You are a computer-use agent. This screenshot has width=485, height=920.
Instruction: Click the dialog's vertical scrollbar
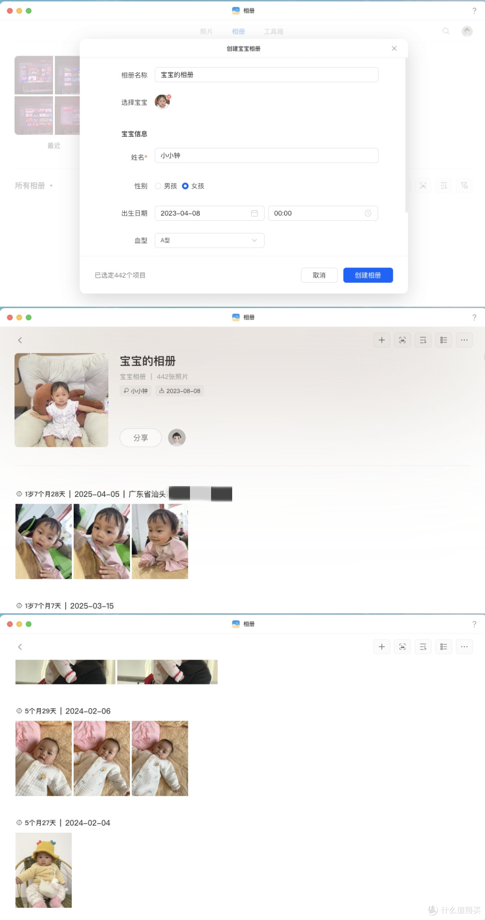click(406, 135)
